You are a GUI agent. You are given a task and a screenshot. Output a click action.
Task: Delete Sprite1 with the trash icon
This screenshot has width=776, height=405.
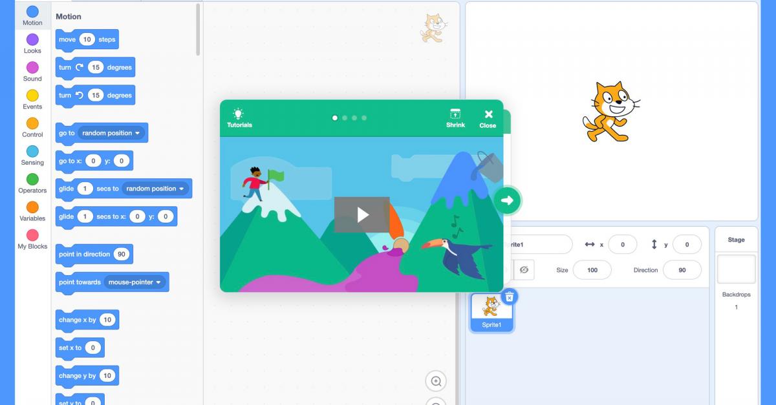pos(510,296)
